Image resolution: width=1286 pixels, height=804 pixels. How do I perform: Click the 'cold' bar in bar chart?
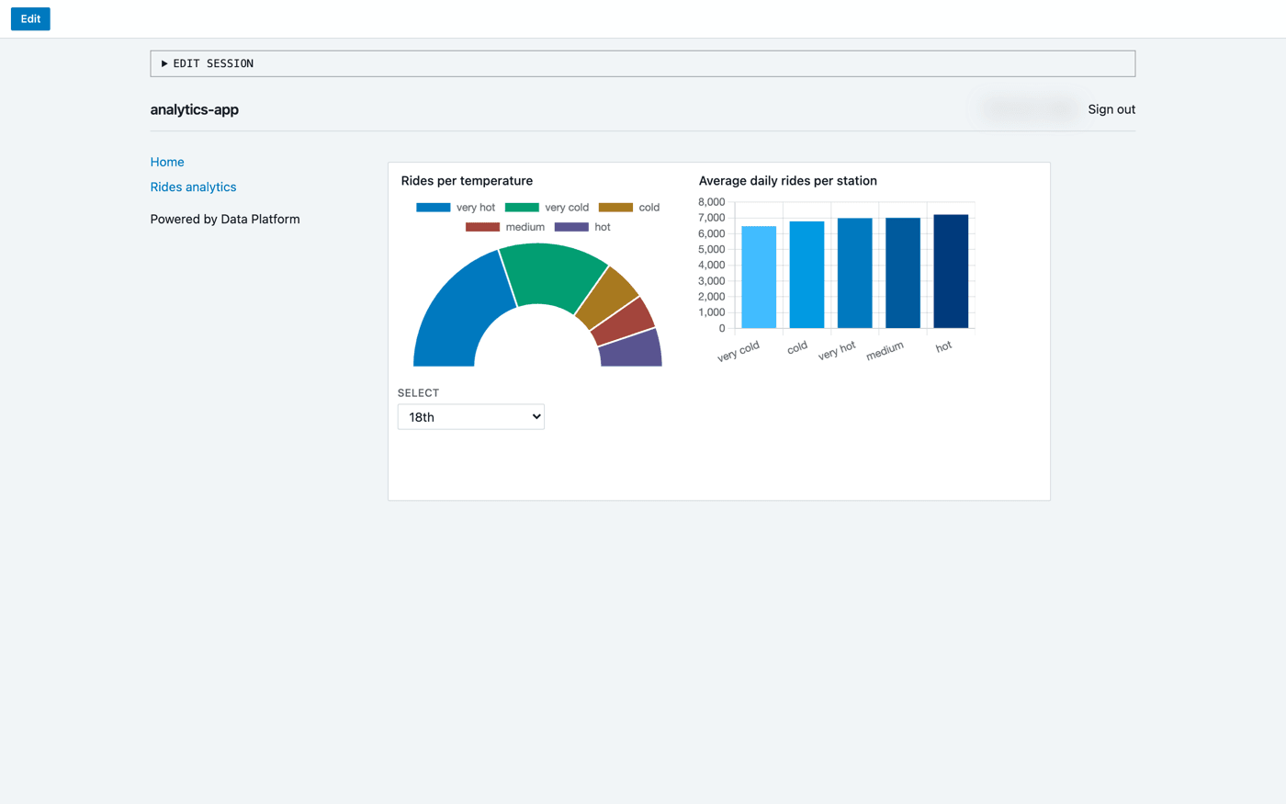(x=807, y=275)
